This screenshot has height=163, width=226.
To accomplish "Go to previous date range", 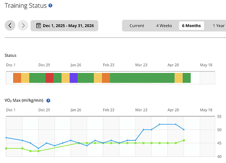I will click(x=10, y=25).
